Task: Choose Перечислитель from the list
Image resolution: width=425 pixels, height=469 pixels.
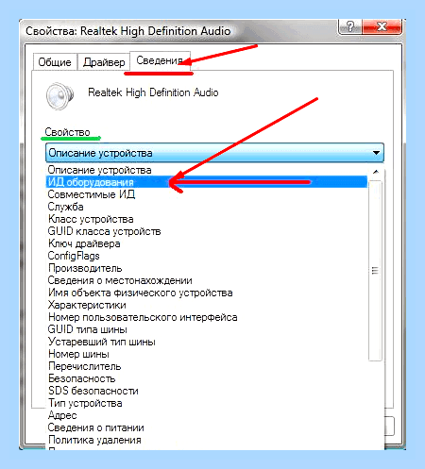Action: click(207, 366)
